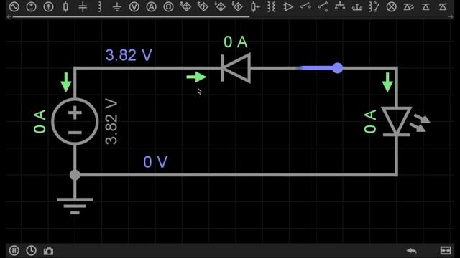Take a snapshot with the camera icon
Image resolution: width=460 pixels, height=258 pixels.
click(x=48, y=251)
